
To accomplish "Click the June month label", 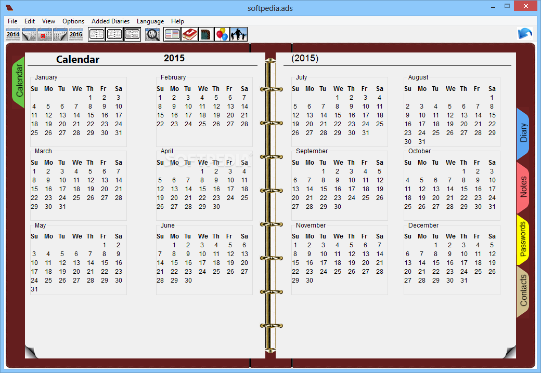I will (168, 225).
